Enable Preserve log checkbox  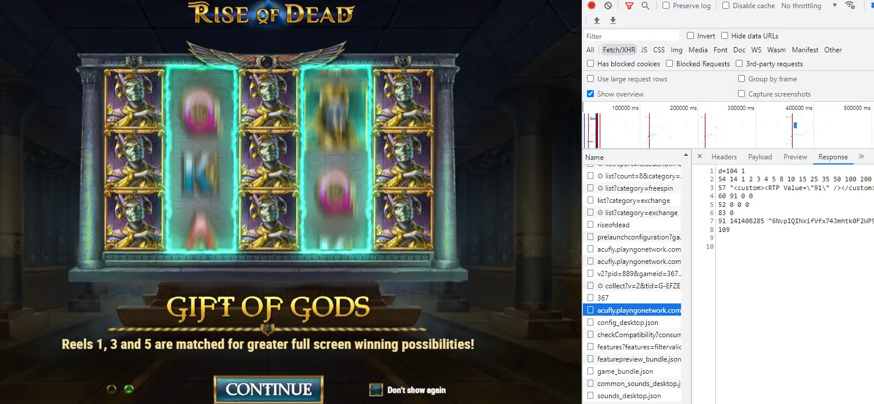pyautogui.click(x=666, y=5)
